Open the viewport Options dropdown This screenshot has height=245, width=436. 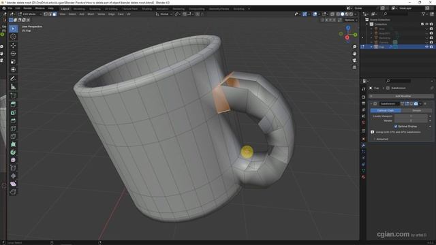pos(351,20)
